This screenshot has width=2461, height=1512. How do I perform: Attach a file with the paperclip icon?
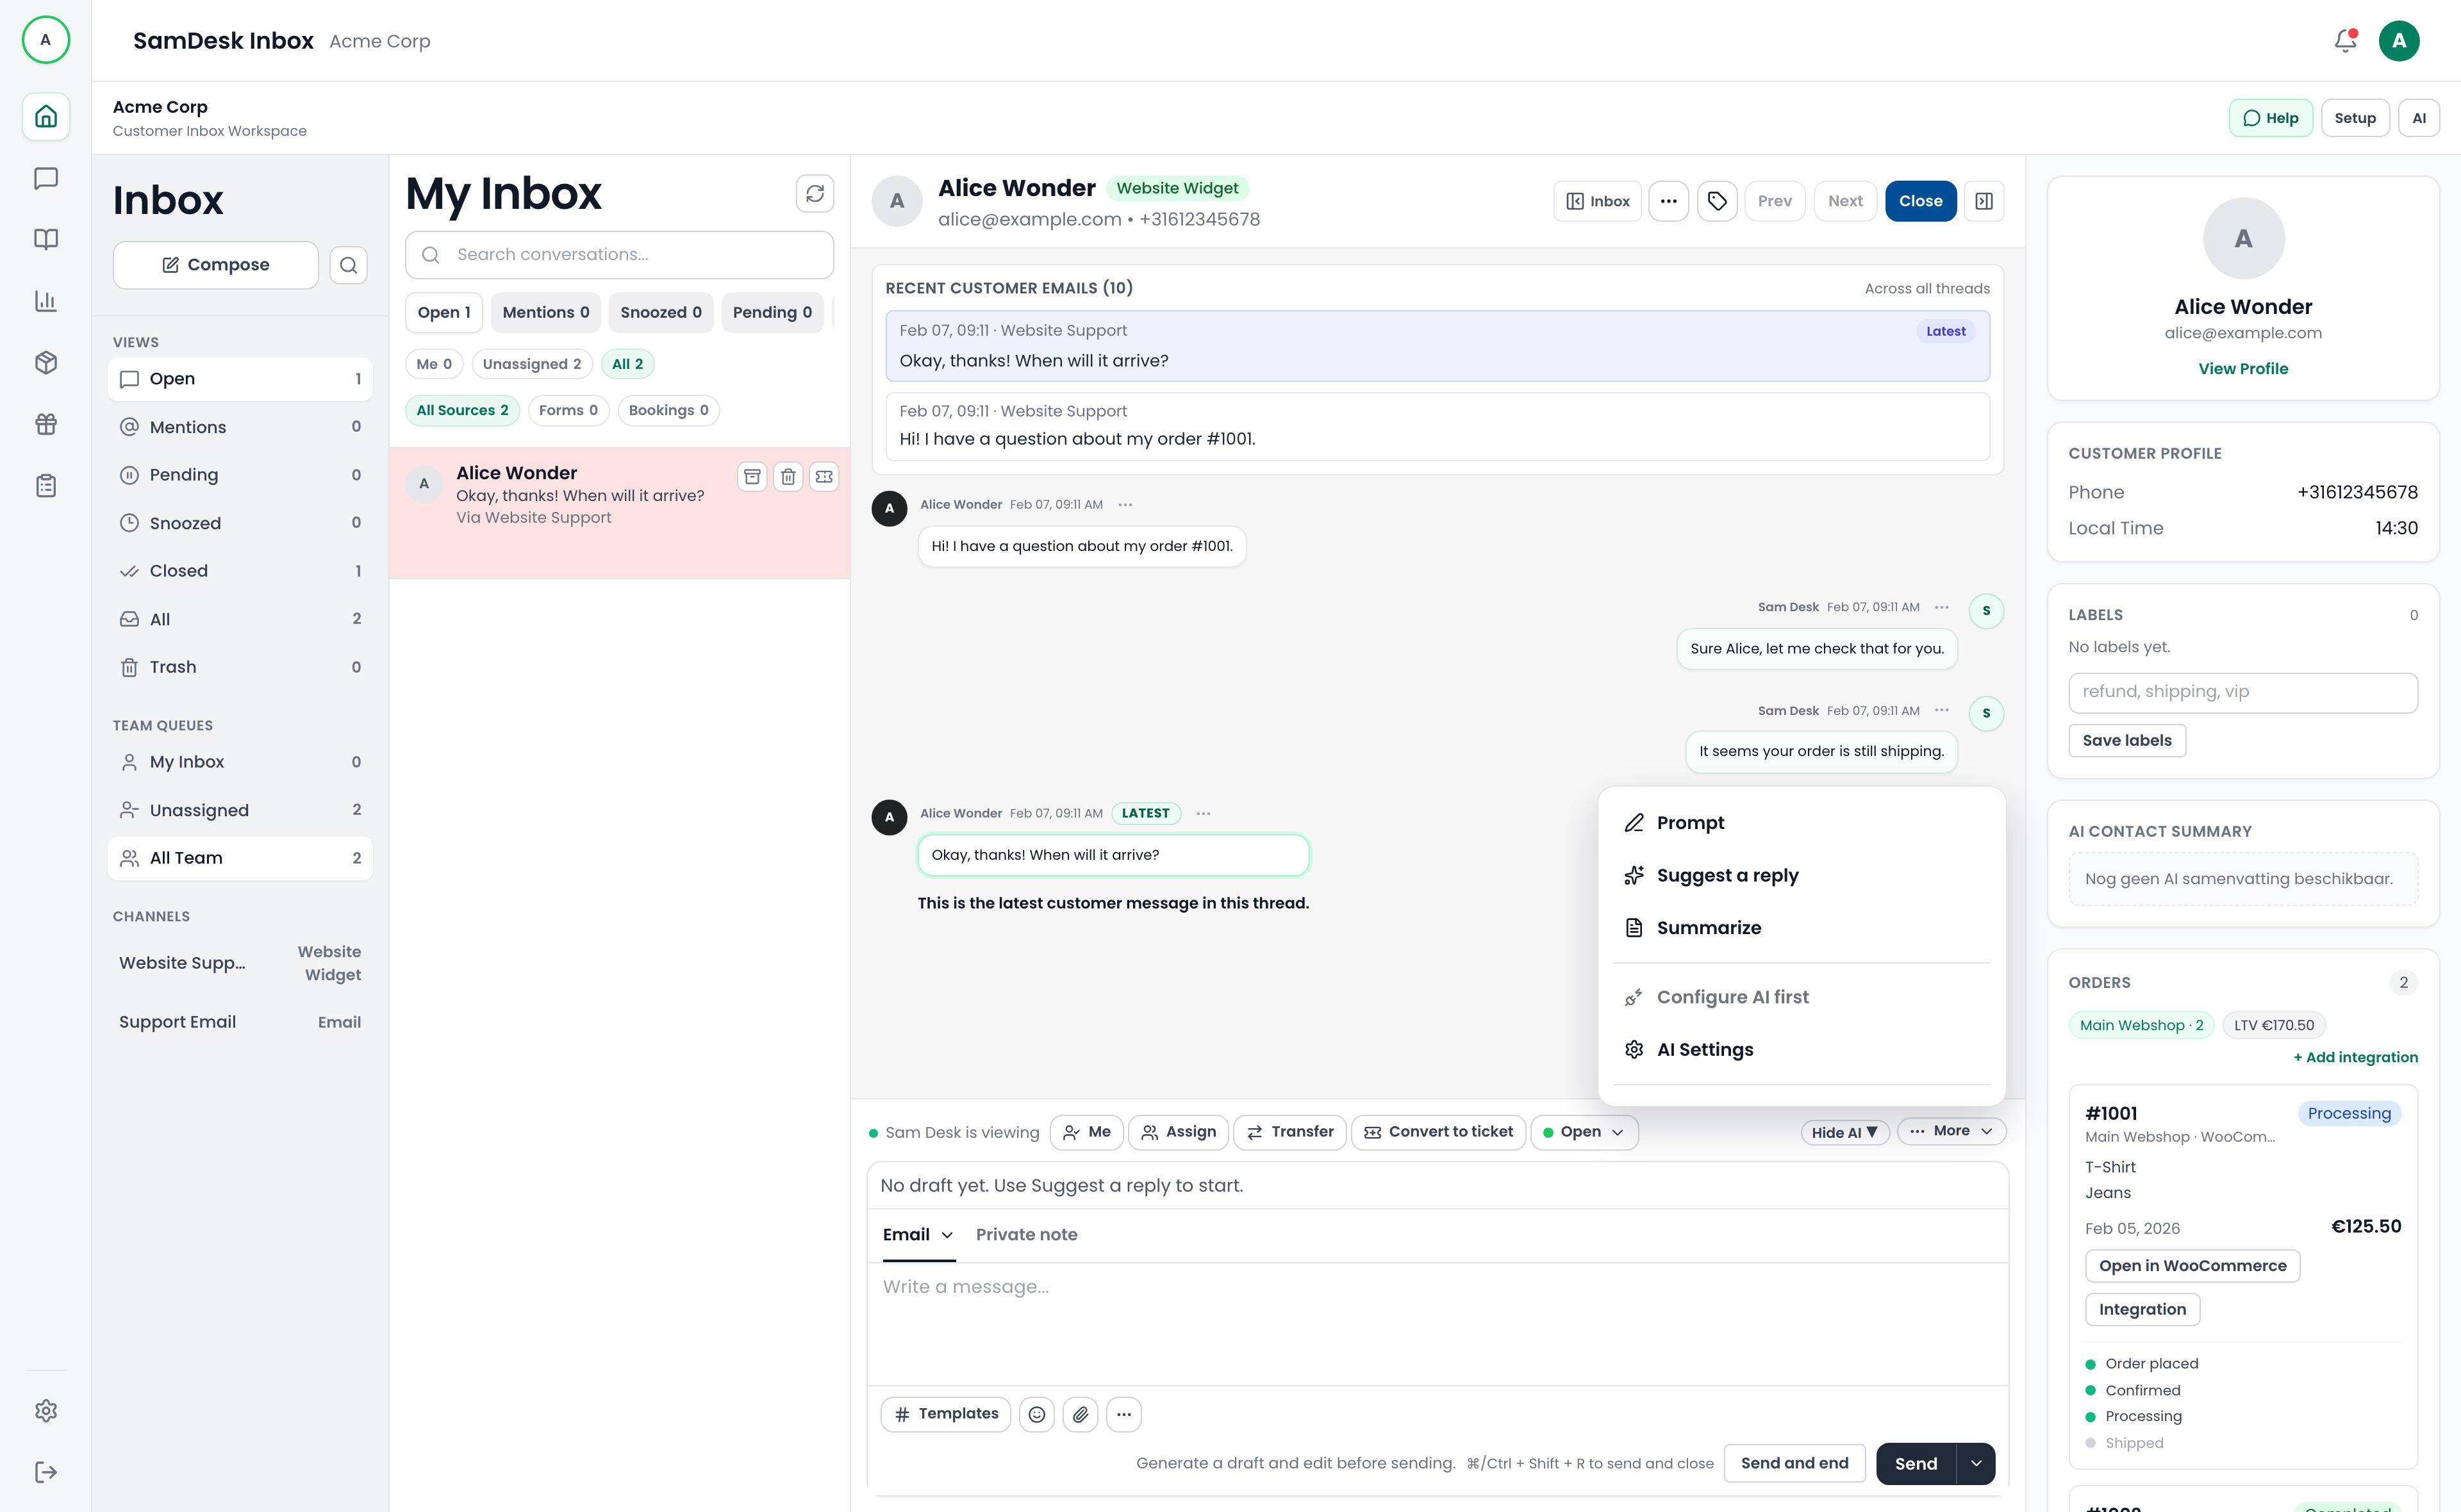pos(1080,1414)
